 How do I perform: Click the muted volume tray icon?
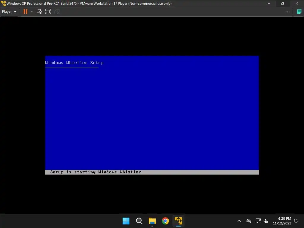[x=266, y=221]
